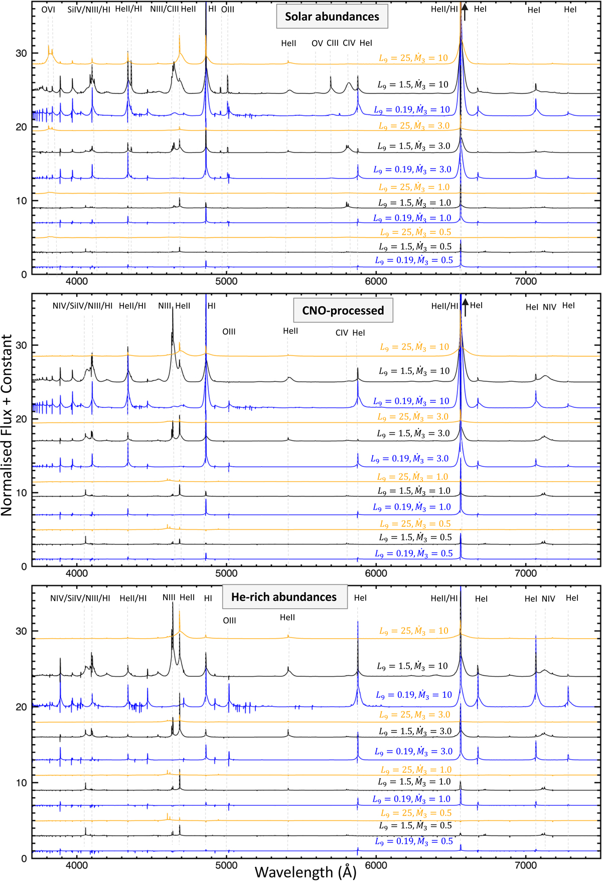The image size is (602, 884).
Task: Click the upward arrow in Solar abundances panel
Action: pyautogui.click(x=465, y=12)
